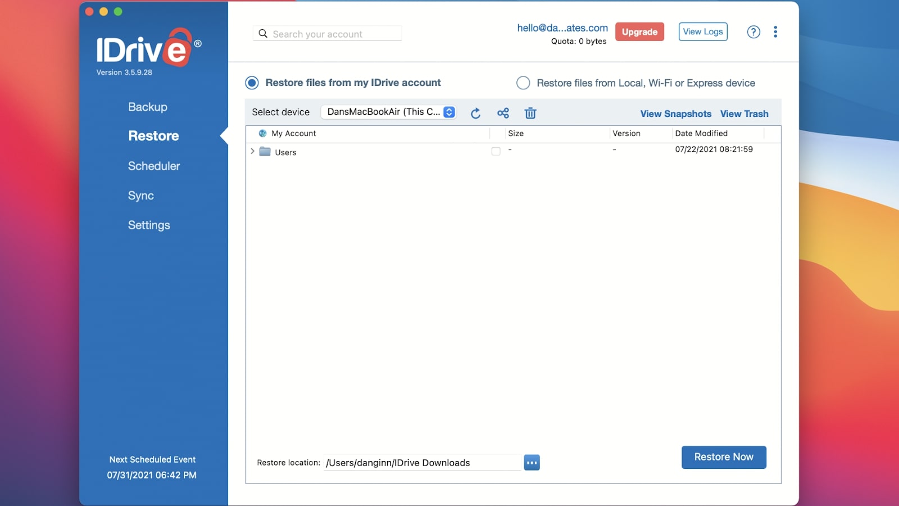Open the share options icon

(503, 113)
